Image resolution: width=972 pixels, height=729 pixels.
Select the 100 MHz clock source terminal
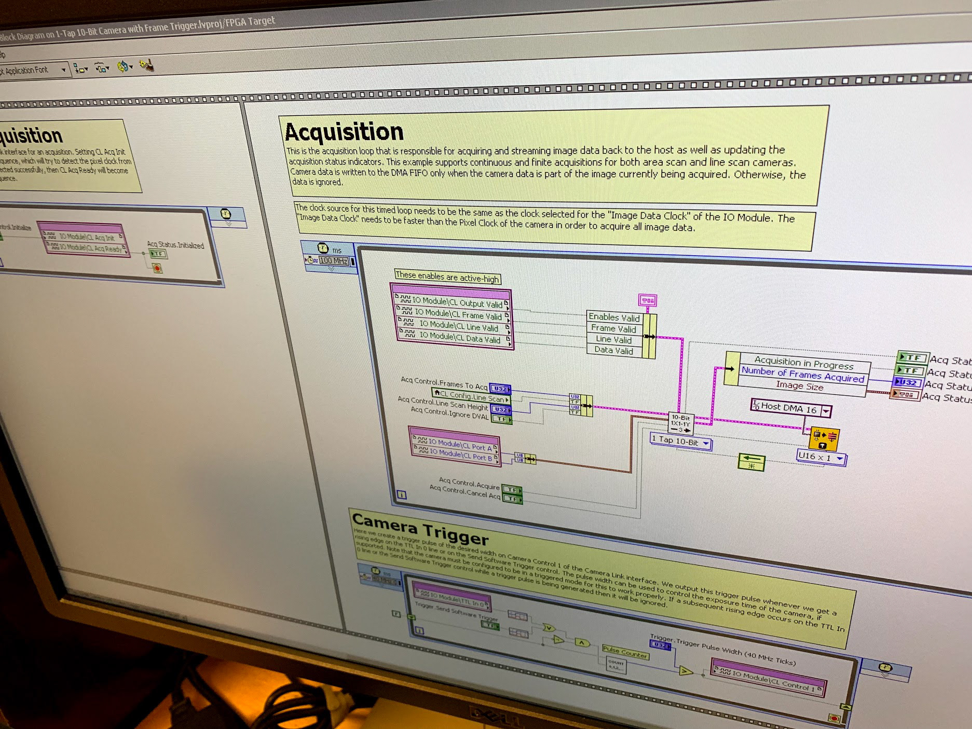[x=334, y=260]
